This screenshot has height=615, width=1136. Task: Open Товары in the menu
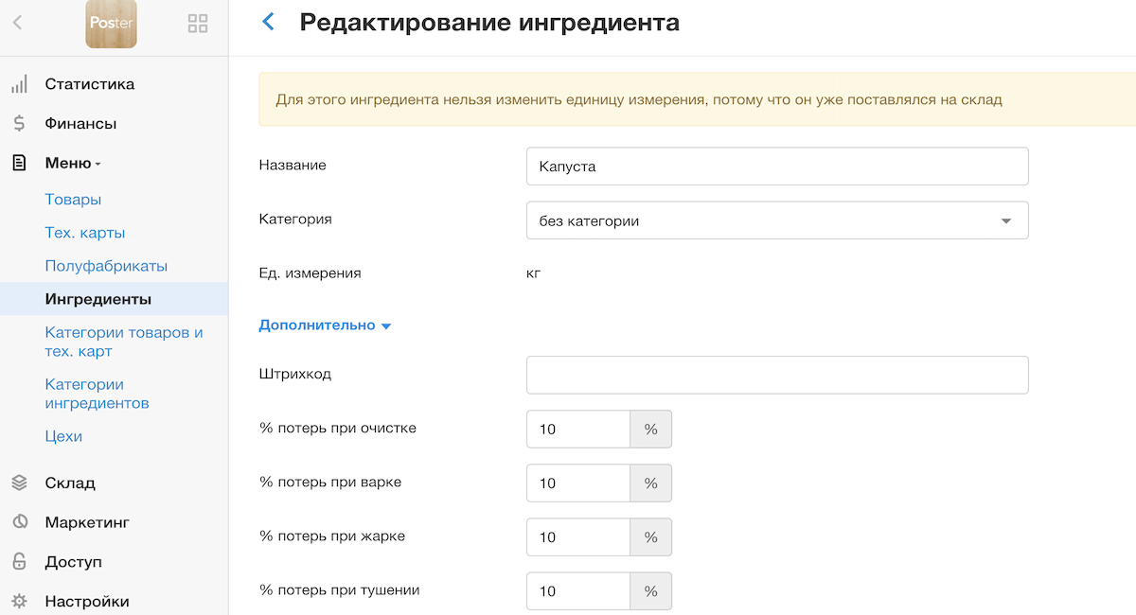click(x=73, y=200)
